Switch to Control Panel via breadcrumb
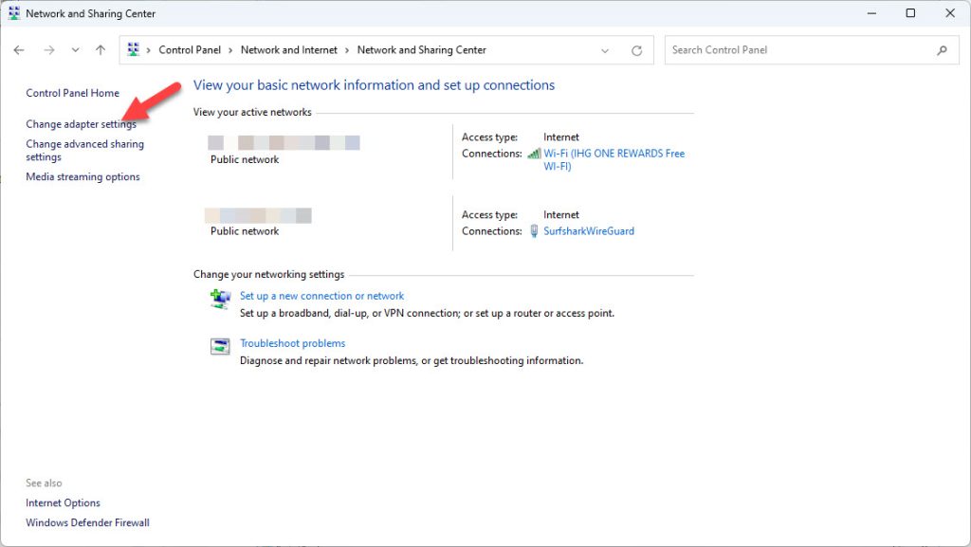This screenshot has height=547, width=971. tap(190, 49)
